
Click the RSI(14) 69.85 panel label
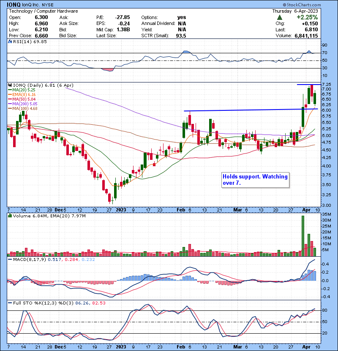[x=30, y=41]
